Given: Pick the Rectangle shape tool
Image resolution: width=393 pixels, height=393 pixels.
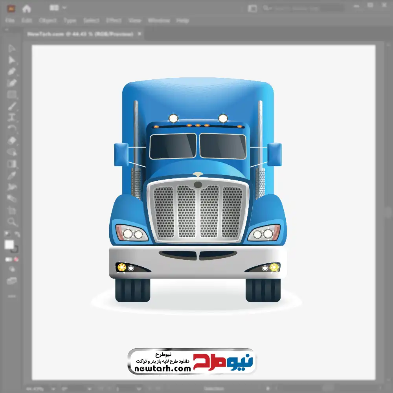Looking at the screenshot, I should coord(12,95).
